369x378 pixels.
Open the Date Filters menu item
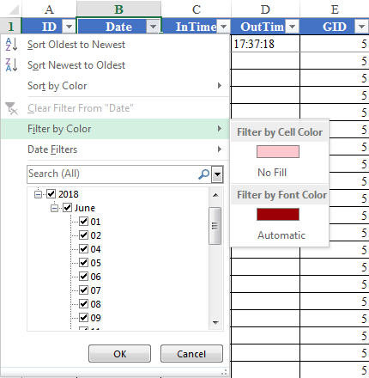(x=115, y=149)
